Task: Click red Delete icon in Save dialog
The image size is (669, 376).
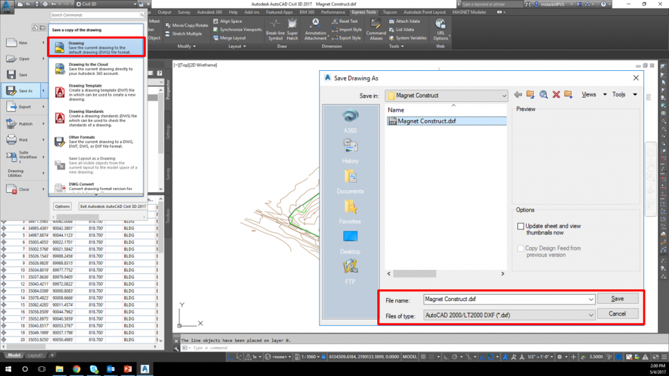Action: point(556,94)
